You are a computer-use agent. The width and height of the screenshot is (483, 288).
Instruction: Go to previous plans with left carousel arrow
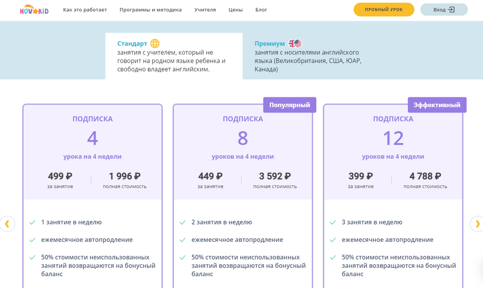(7, 224)
